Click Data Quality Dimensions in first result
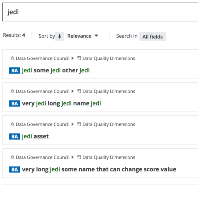The image size is (198, 198). pos(109,58)
